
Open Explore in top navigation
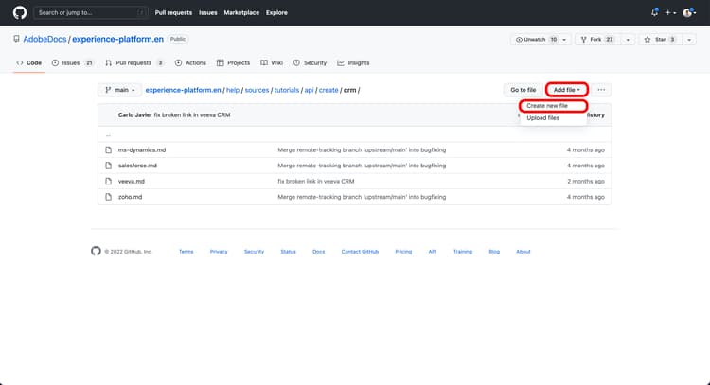(x=276, y=12)
